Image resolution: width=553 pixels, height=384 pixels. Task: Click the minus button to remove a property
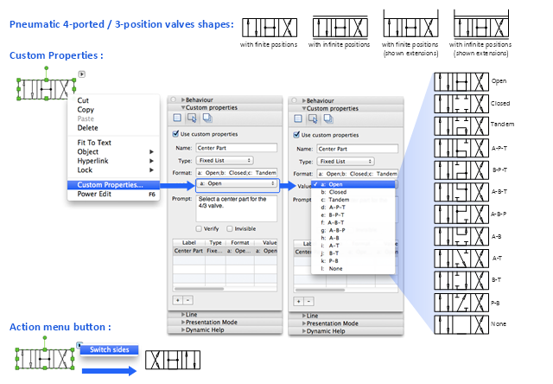(188, 300)
